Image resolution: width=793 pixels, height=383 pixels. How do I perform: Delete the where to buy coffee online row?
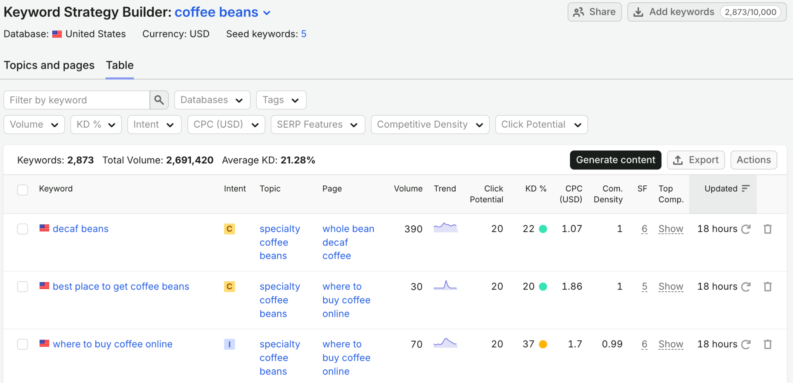pos(767,344)
